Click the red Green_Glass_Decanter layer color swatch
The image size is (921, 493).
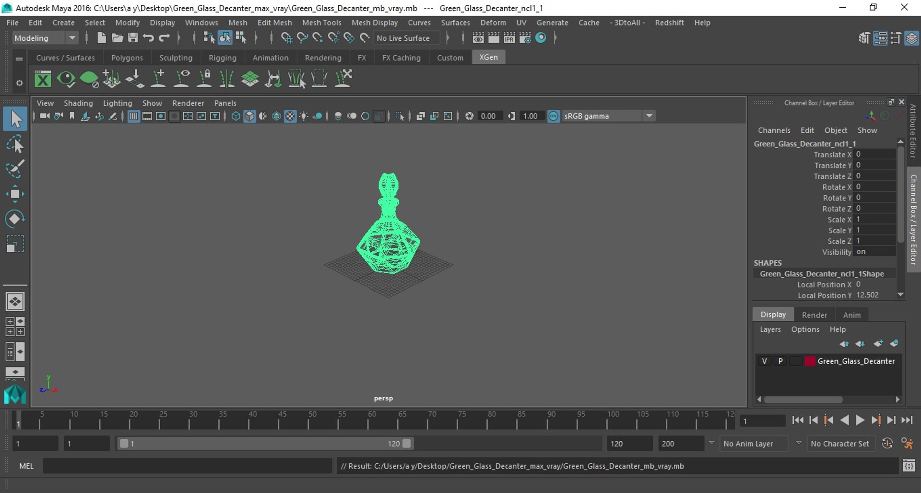point(810,361)
